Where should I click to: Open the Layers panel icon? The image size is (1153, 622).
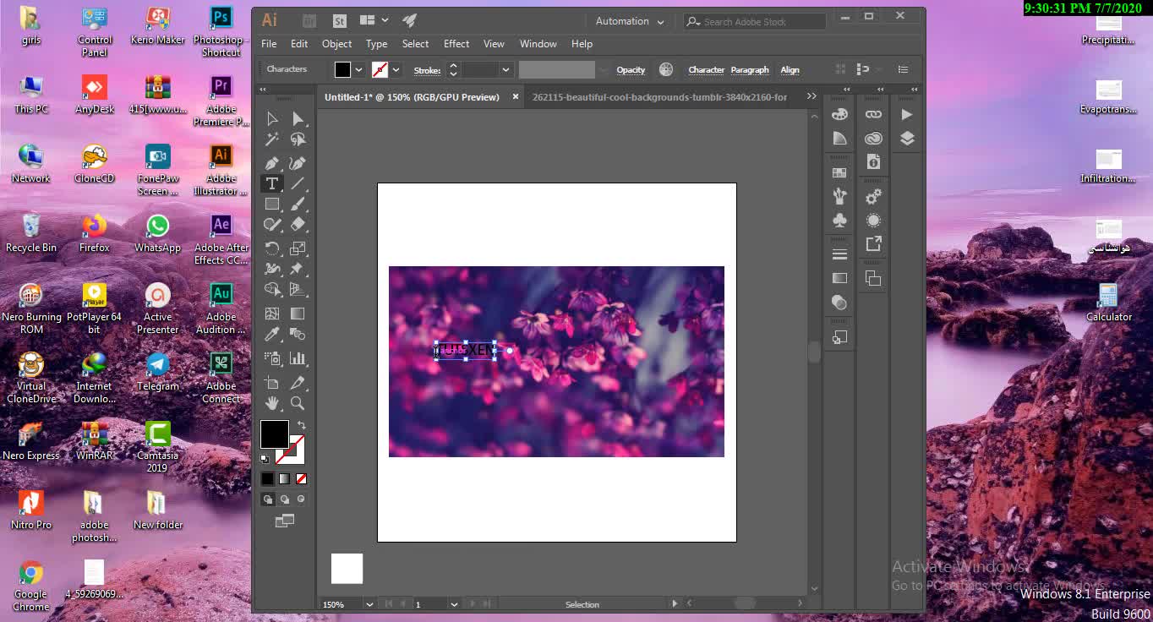pos(907,139)
